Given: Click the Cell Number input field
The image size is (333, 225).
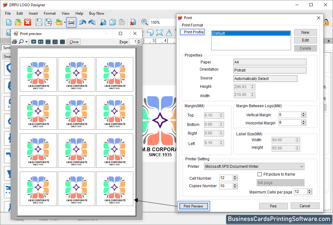Looking at the screenshot, I should click(x=226, y=178).
